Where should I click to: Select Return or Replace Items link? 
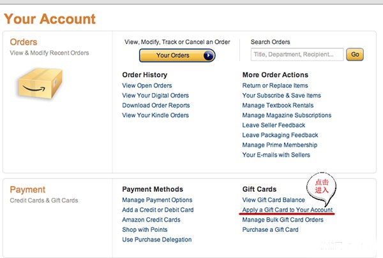(275, 85)
